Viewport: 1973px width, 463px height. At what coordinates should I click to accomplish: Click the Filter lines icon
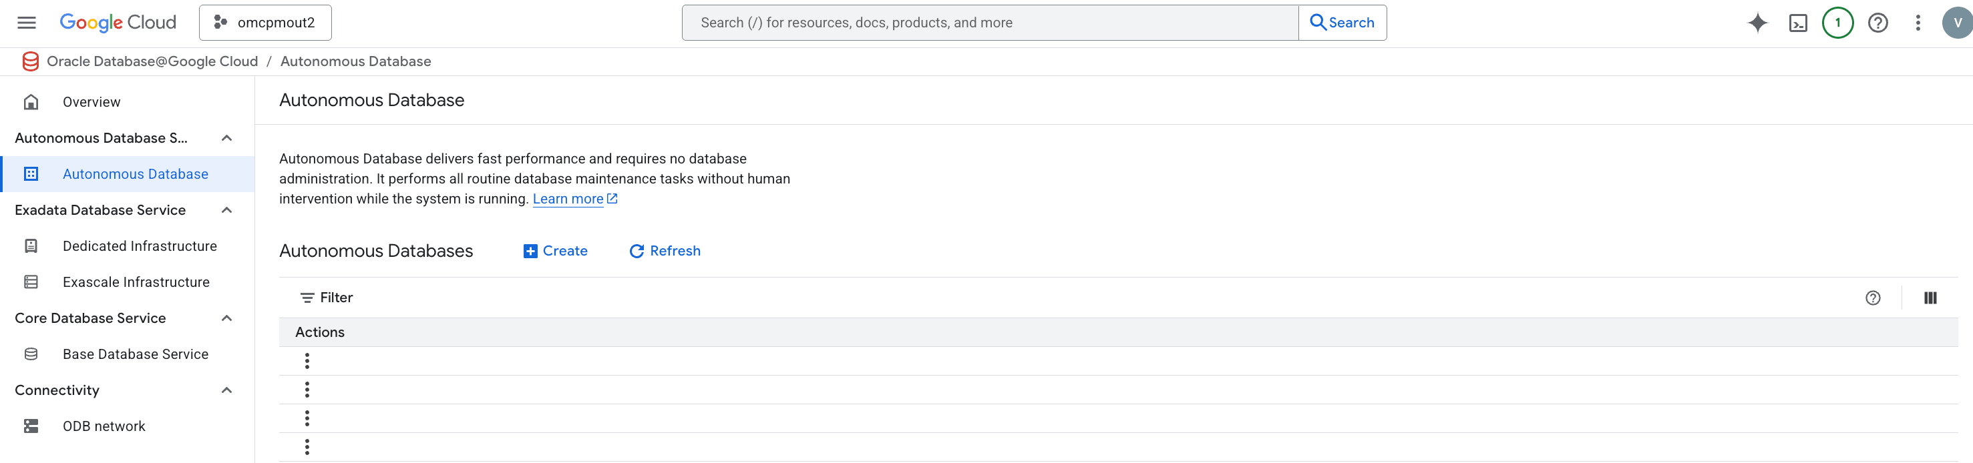tap(307, 298)
